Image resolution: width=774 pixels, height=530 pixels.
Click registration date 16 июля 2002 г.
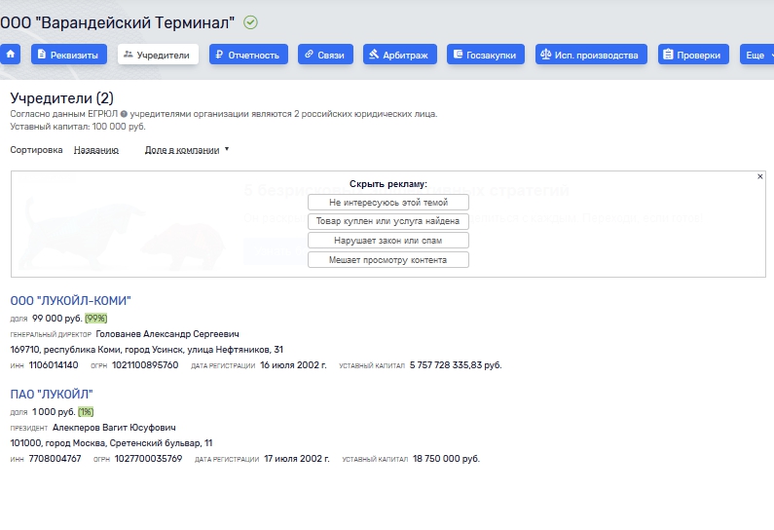pos(293,365)
